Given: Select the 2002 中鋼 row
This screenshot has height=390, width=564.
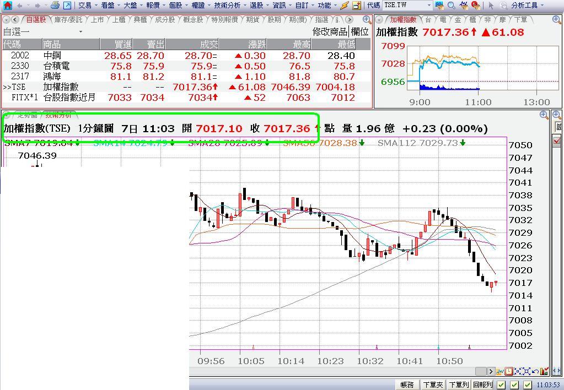Looking at the screenshot, I should [186, 56].
